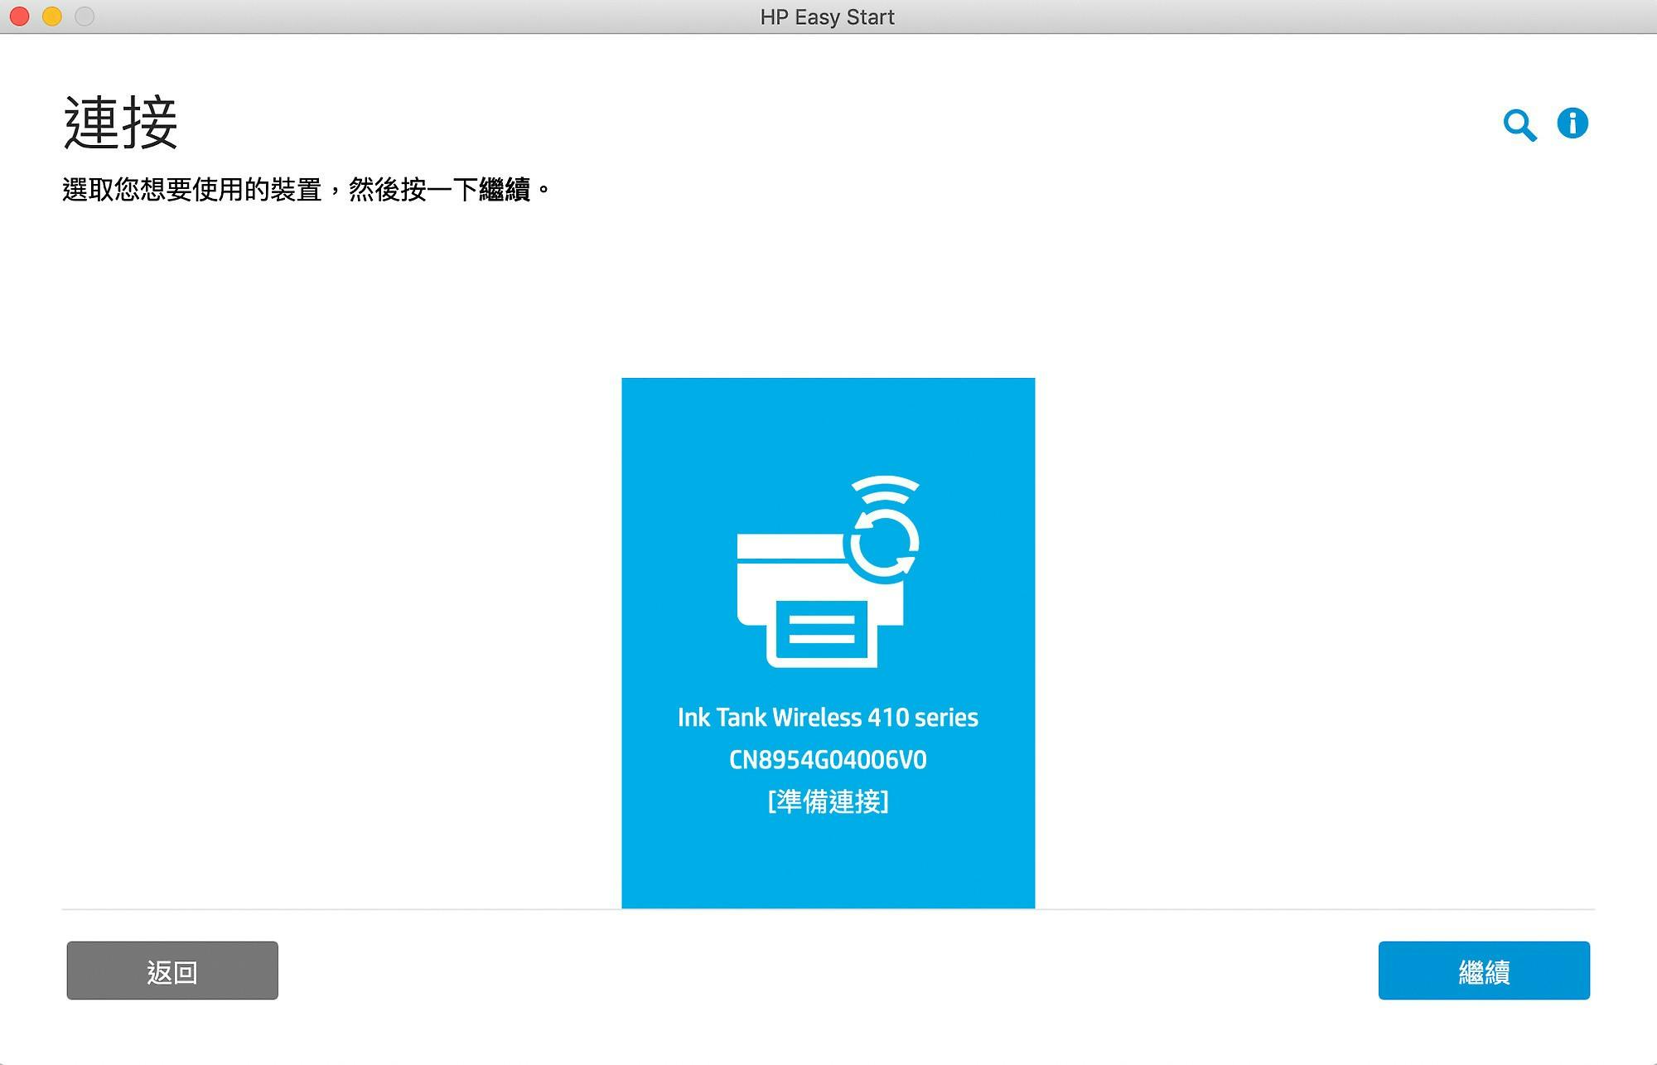Screen dimensions: 1657x1065
Task: Click the search magnifier icon
Action: click(1519, 125)
